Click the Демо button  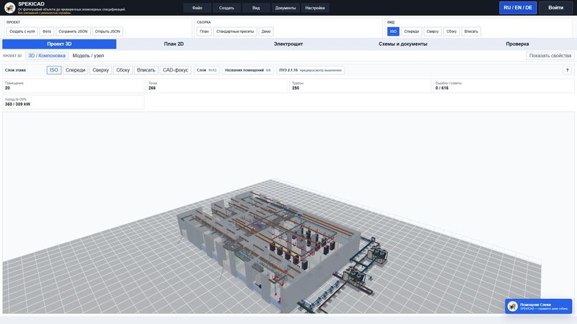tap(266, 31)
